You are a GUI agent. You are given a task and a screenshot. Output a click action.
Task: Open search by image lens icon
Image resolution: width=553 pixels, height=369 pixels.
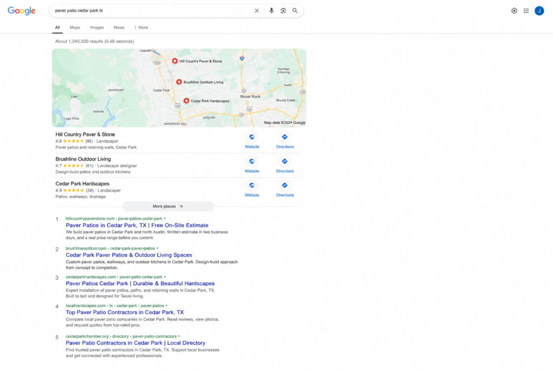(283, 11)
